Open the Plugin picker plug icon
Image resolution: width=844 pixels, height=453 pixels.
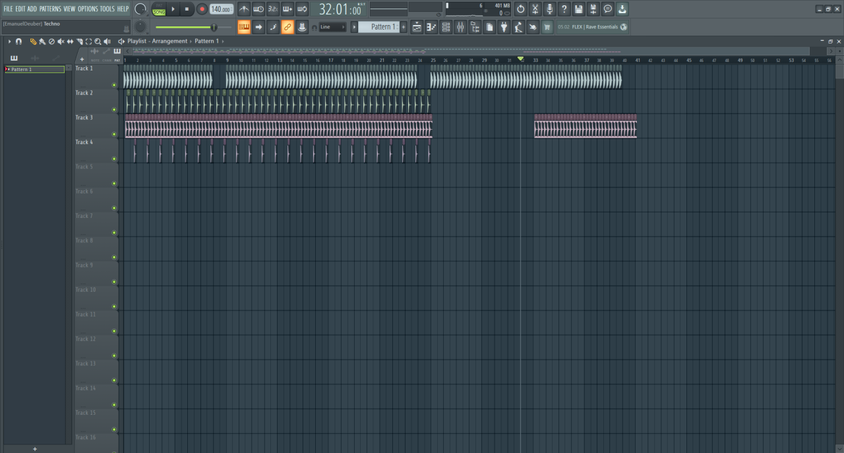[504, 27]
